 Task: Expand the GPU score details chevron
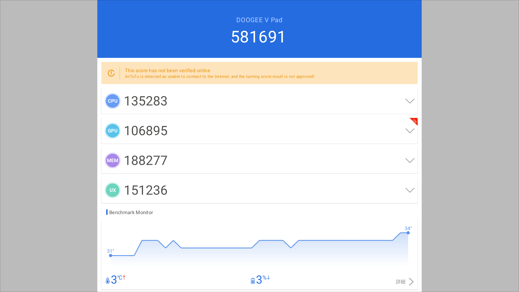click(410, 131)
